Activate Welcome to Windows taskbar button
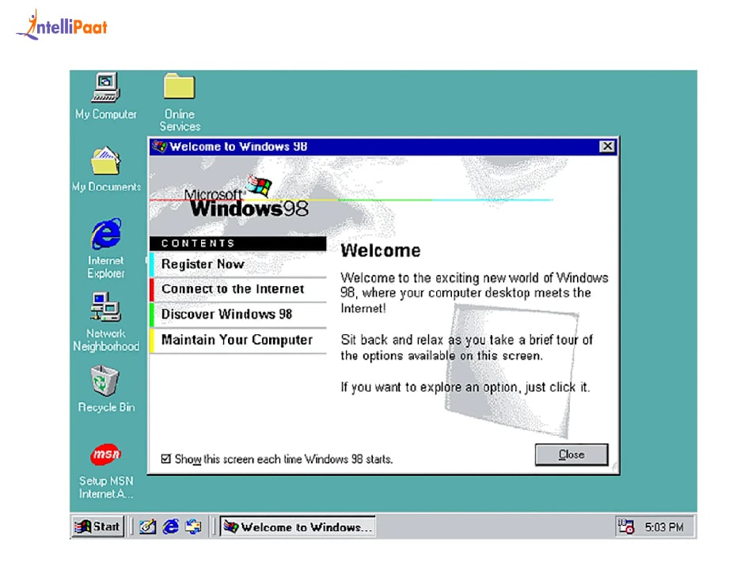This screenshot has height=573, width=752. 298,526
